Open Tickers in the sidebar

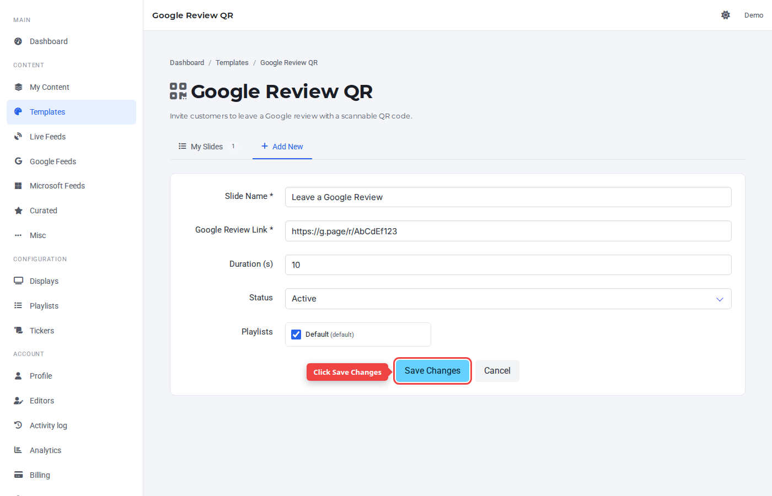[71, 331]
